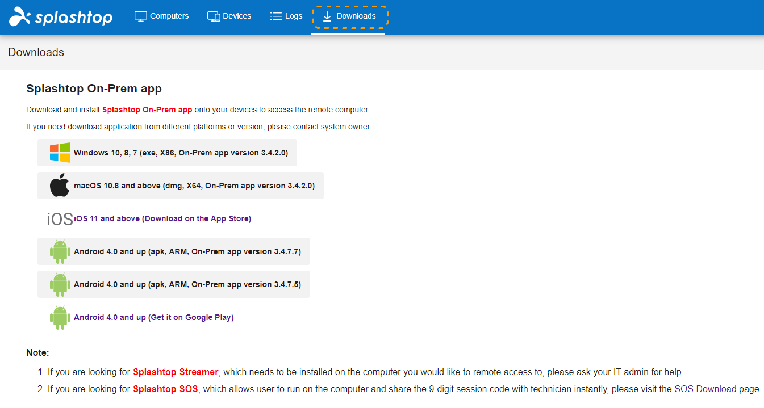Image resolution: width=764 pixels, height=408 pixels.
Task: Click the Android icon for version 3.4.7.7
Action: (x=60, y=251)
